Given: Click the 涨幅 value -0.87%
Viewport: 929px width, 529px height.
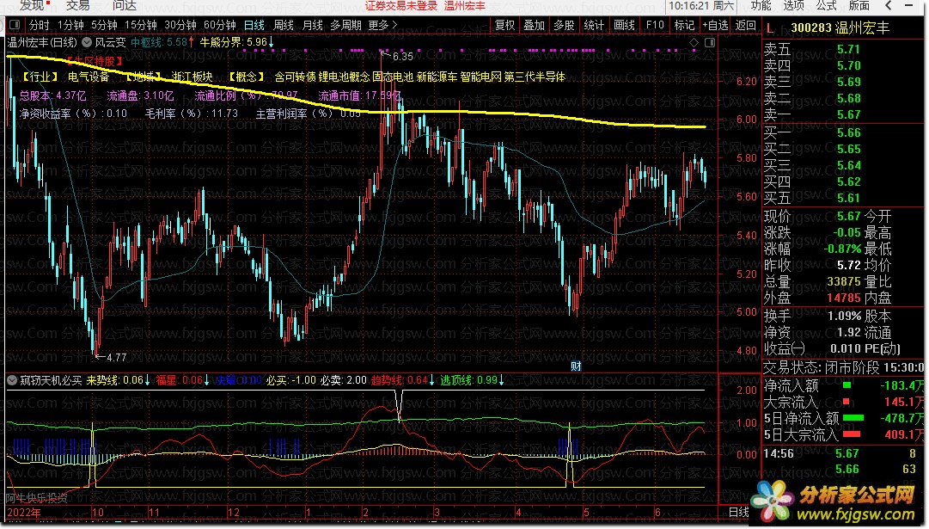Looking at the screenshot, I should click(x=842, y=249).
